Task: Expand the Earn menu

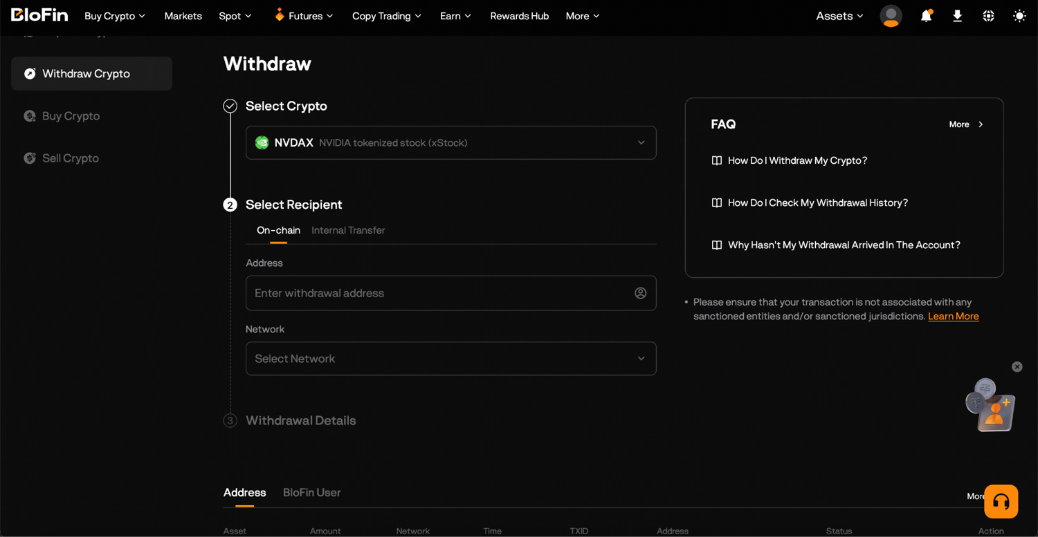Action: (x=455, y=16)
